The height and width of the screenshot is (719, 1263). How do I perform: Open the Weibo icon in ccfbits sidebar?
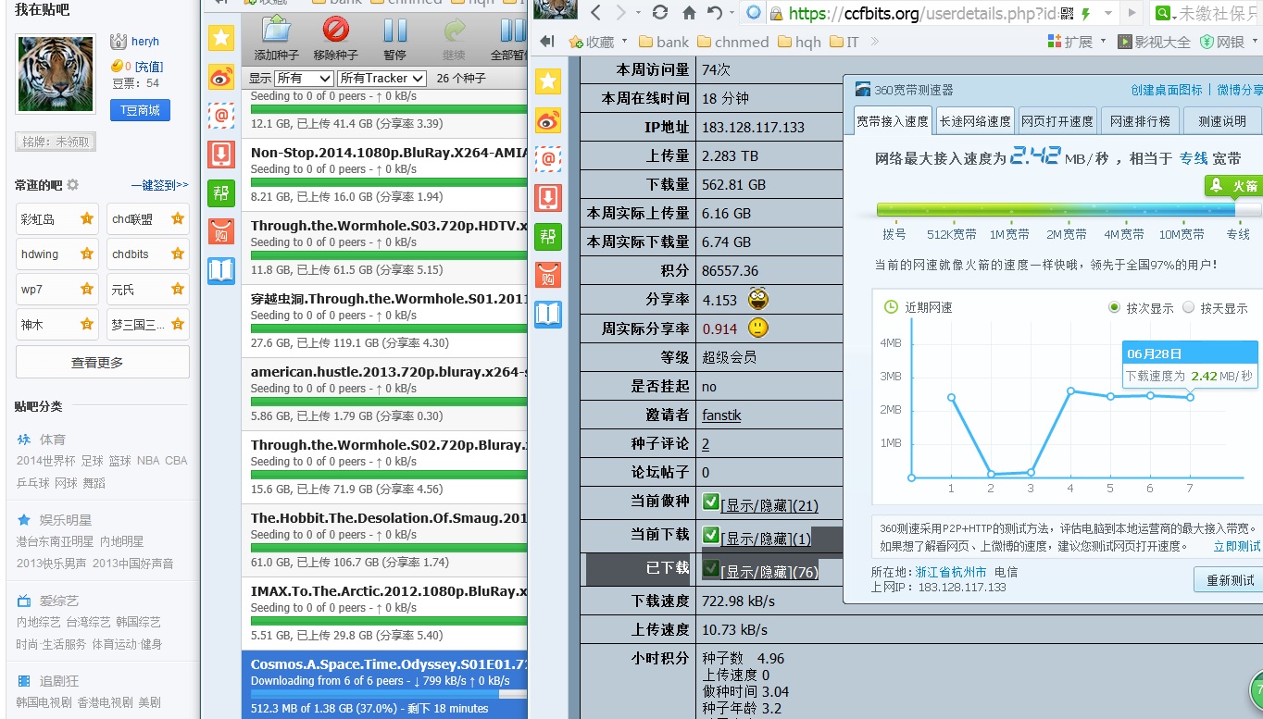(x=548, y=119)
